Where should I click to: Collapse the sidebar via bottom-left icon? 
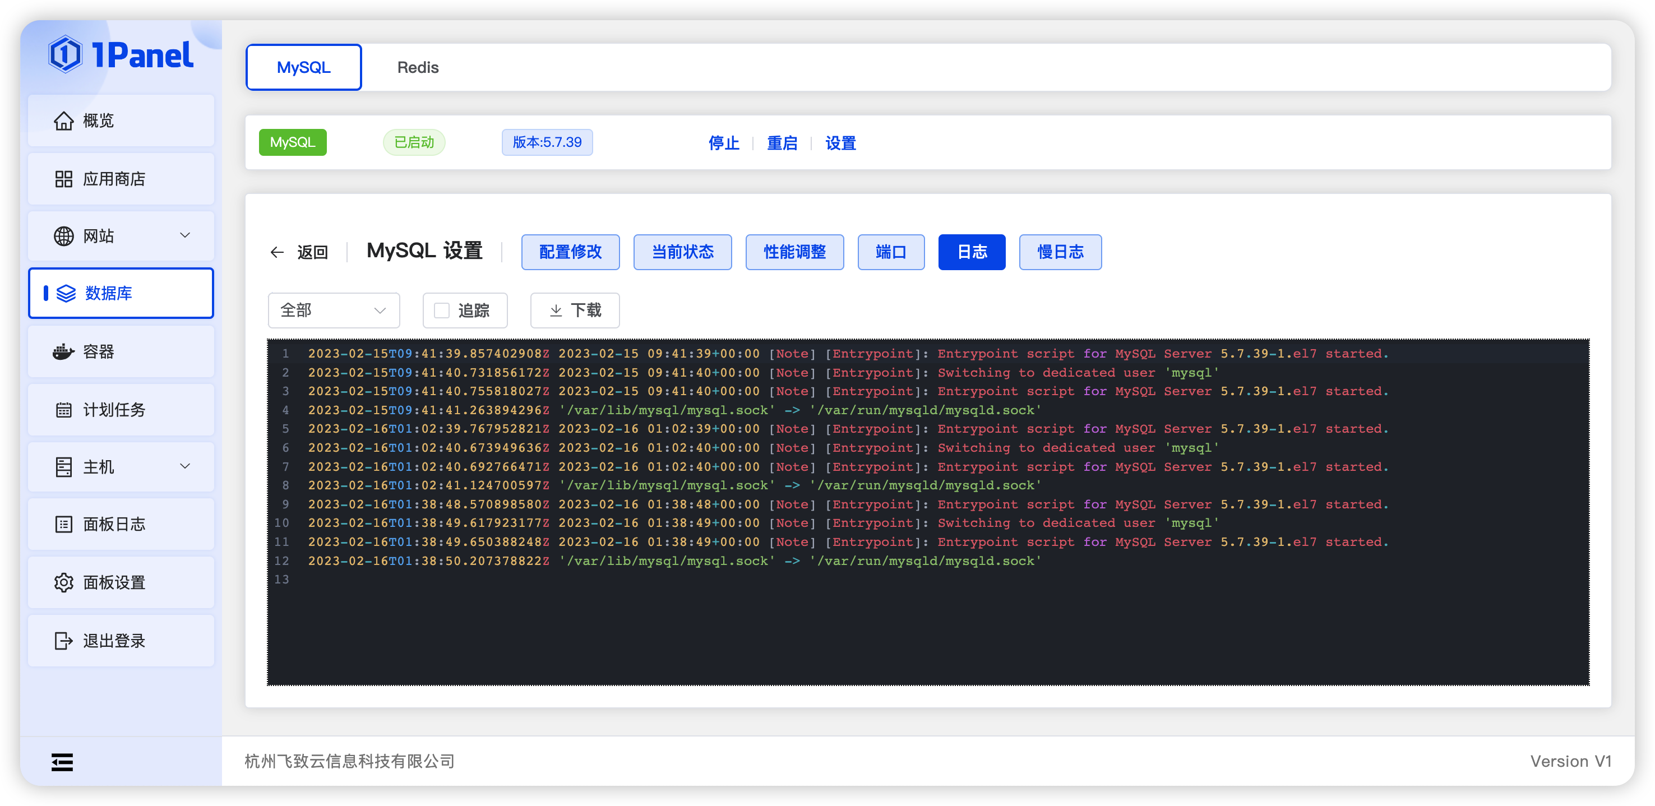[x=62, y=761]
